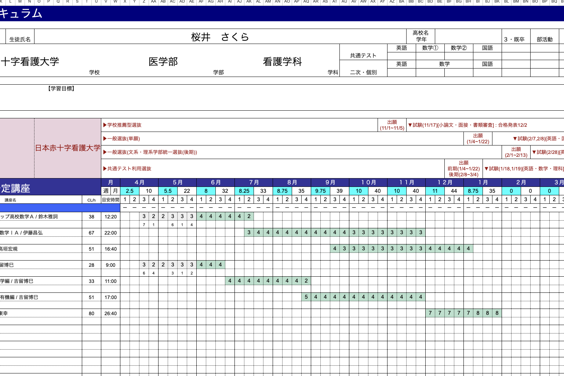Click the 出願 (11/1~11/5) cell
The width and height of the screenshot is (564, 376).
coord(392,125)
